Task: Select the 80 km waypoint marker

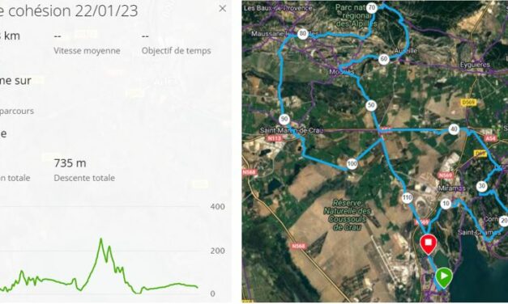Action: pyautogui.click(x=302, y=34)
